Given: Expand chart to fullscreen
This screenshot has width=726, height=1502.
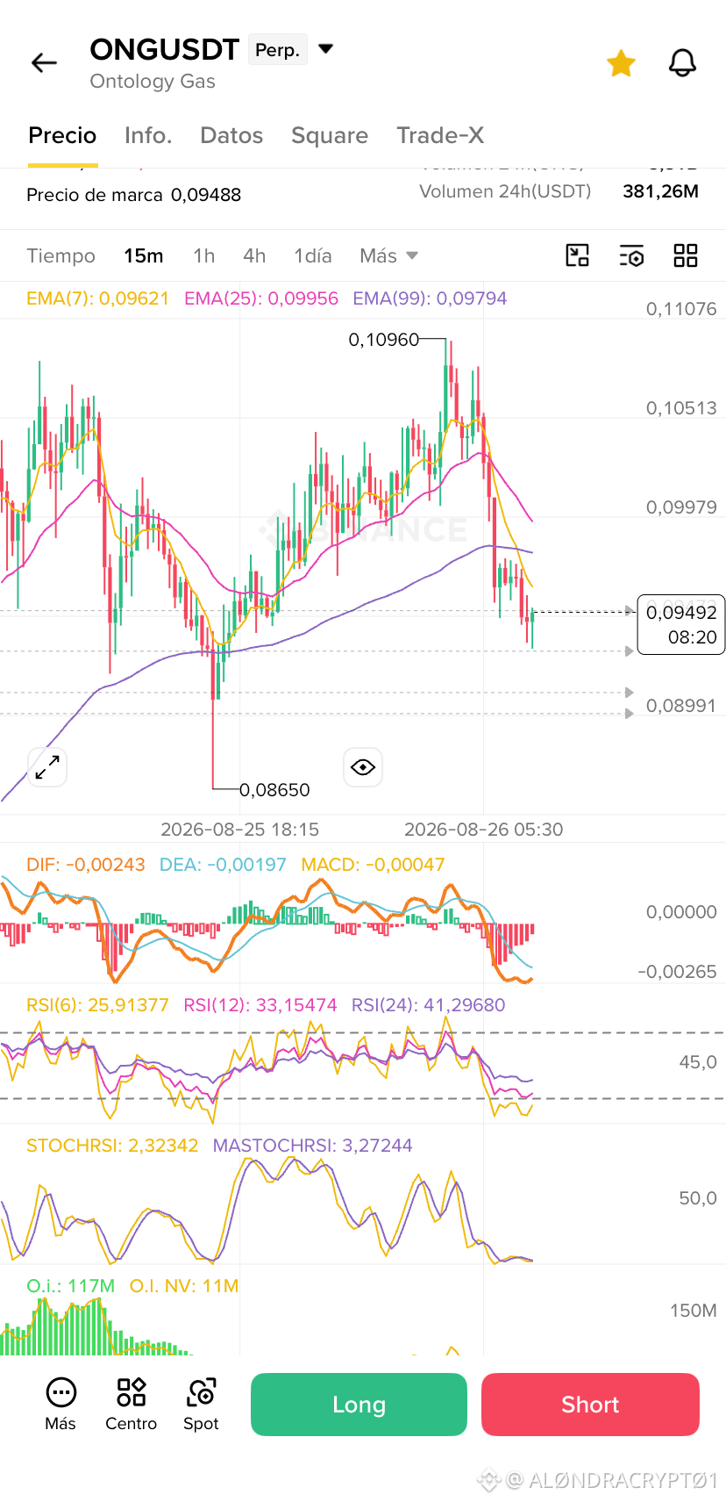Looking at the screenshot, I should 47,767.
